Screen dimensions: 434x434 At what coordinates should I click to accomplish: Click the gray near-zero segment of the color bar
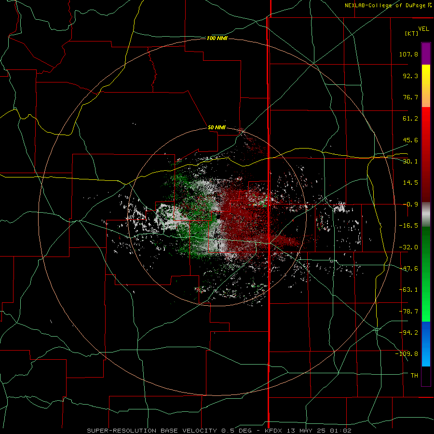click(x=426, y=215)
